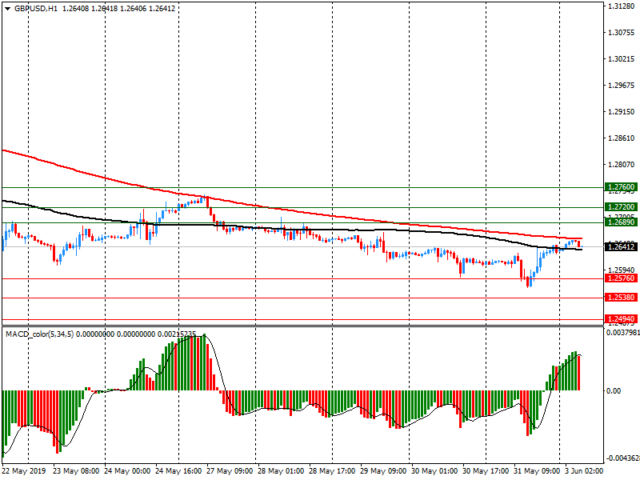Click the 27 May 09:00 time axis label
The image size is (640, 480).
click(228, 472)
